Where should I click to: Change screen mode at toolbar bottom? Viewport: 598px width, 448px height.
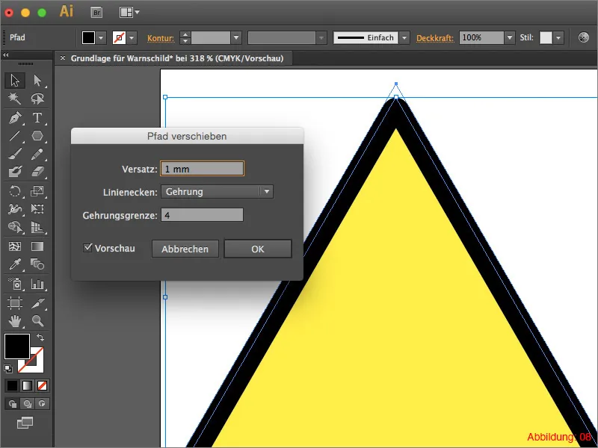pos(25,423)
